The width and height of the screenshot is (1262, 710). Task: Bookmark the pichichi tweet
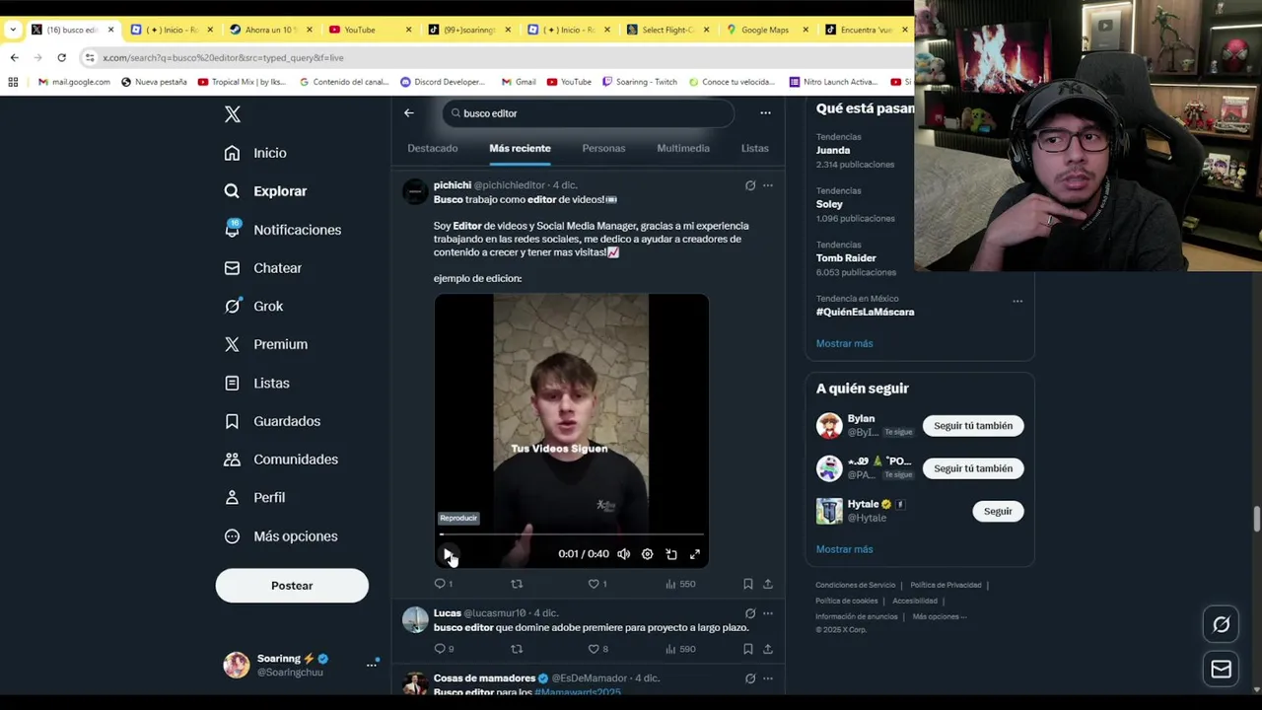click(747, 584)
